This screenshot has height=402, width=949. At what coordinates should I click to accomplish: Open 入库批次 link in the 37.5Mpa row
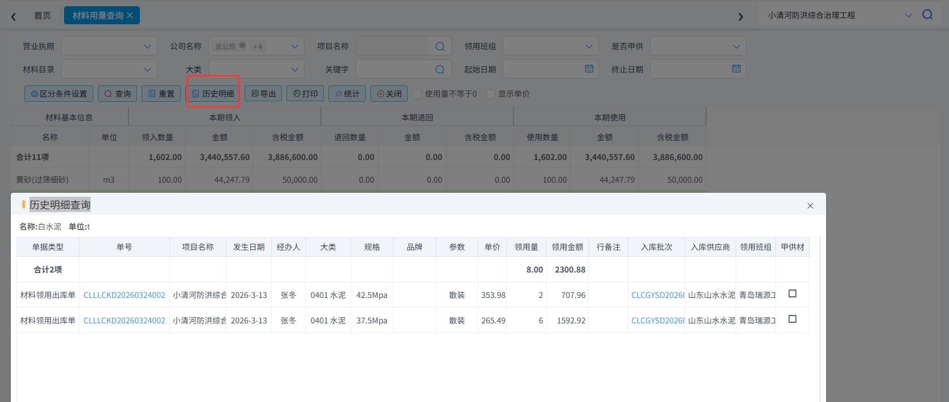tap(658, 321)
